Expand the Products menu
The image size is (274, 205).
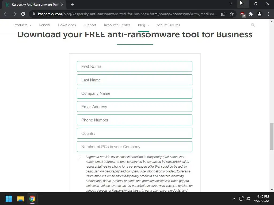pos(22,25)
